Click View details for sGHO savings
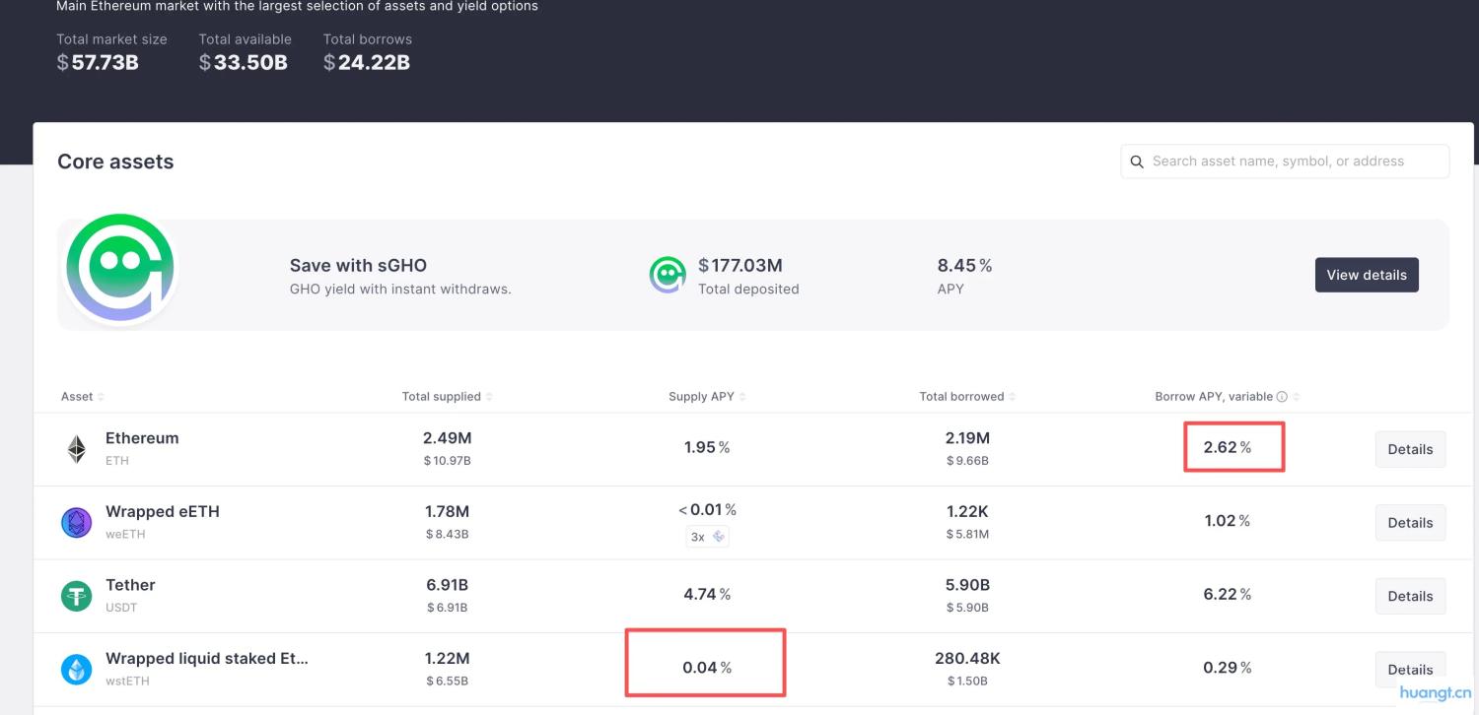 tap(1367, 275)
